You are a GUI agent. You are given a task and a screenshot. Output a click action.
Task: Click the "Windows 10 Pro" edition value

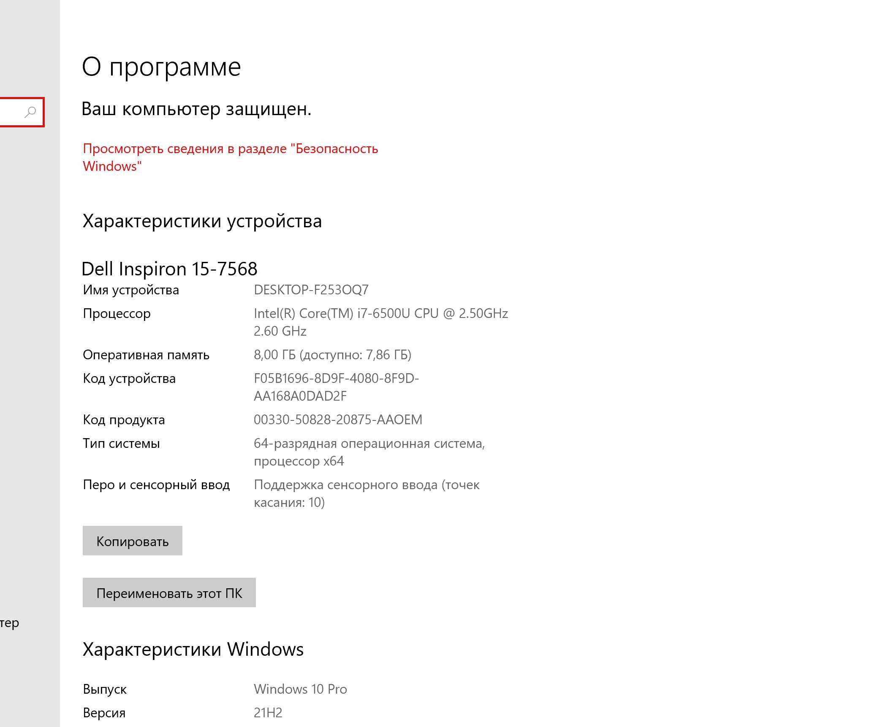point(300,689)
